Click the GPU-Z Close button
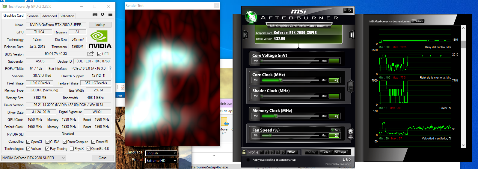Screen dimensions: 478x169 (102, 158)
